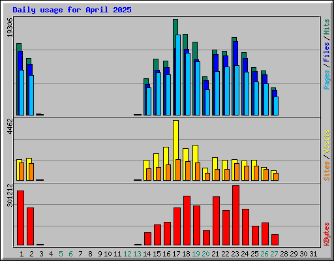Click day 17 on the x-axis
The height and width of the screenshot is (261, 334).
coord(176,254)
